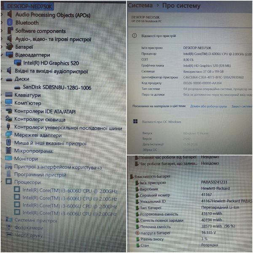Expand the Клавіатури category arrow

click(2, 95)
